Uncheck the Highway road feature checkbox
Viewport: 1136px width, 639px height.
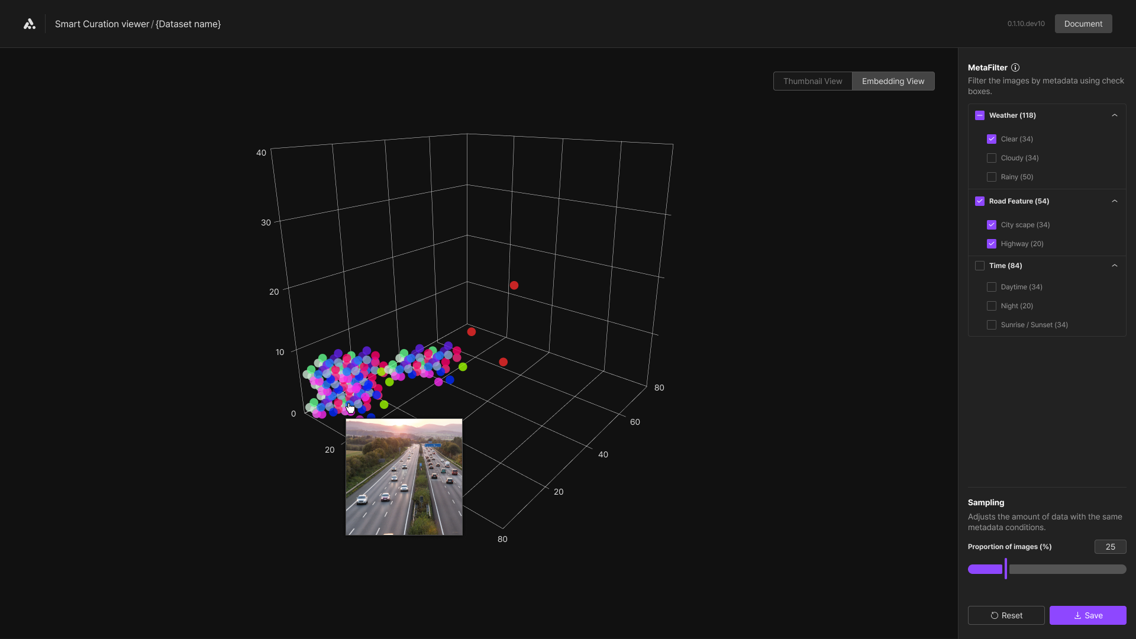(x=992, y=244)
